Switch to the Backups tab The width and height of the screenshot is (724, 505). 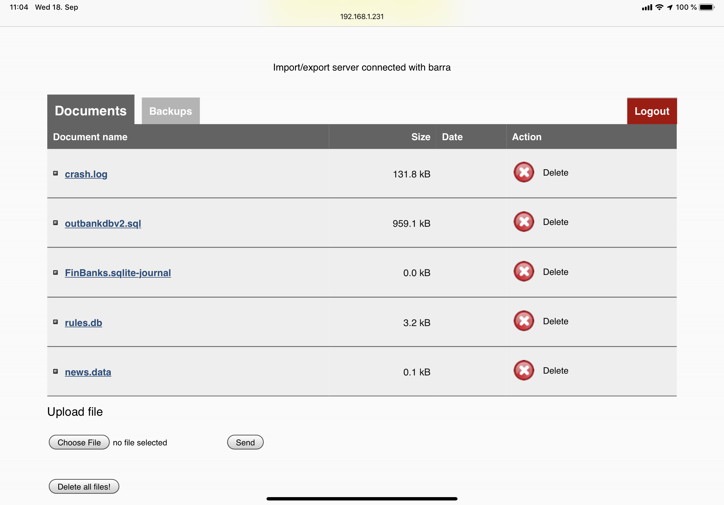tap(171, 111)
